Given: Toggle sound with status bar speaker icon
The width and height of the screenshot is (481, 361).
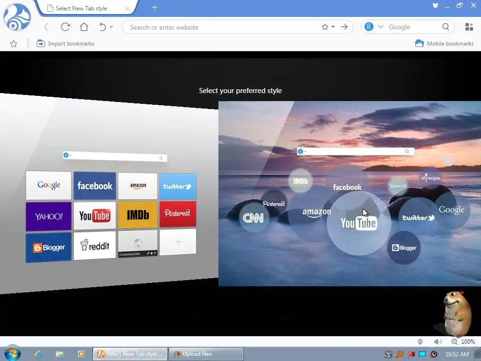Looking at the screenshot, I should tap(438, 341).
